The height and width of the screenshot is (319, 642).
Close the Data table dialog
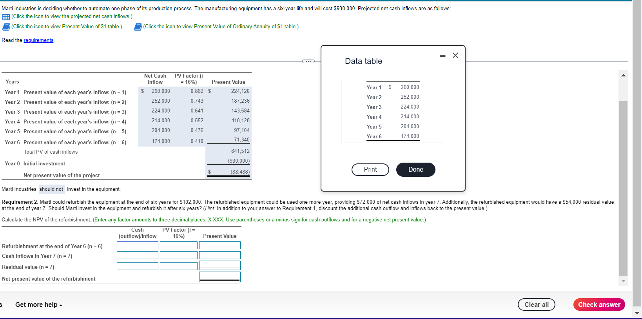pos(455,55)
